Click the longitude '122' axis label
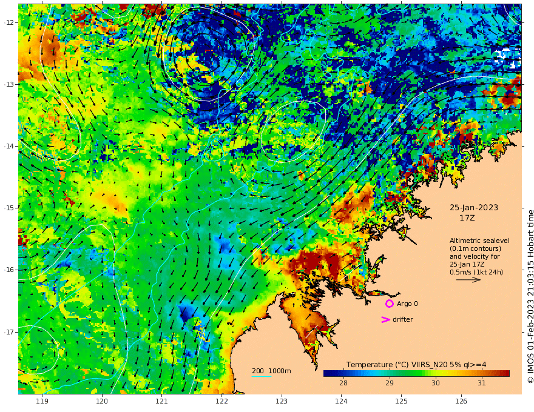Image resolution: width=534 pixels, height=412 pixels. coord(221,402)
